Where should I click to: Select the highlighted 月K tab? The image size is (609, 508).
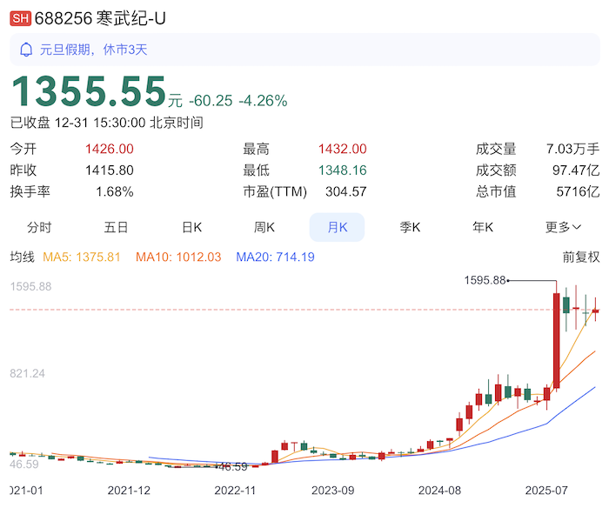click(337, 227)
